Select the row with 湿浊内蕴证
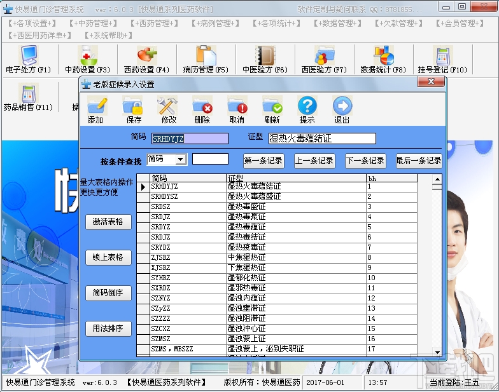Screen dimensions: 499x392 click(277, 299)
